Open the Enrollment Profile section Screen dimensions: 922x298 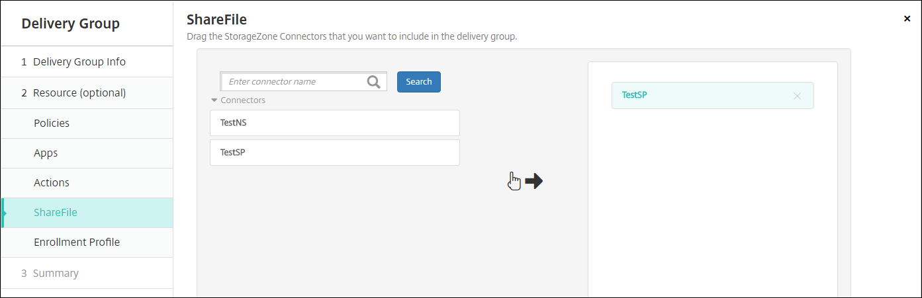click(x=77, y=242)
